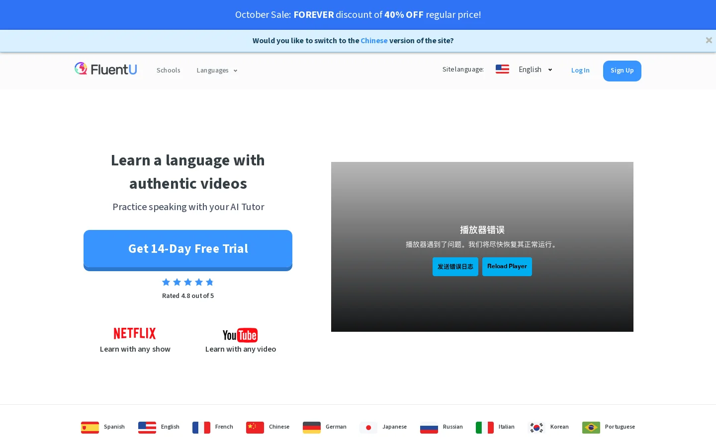Click the YouTube logo

pyautogui.click(x=240, y=335)
